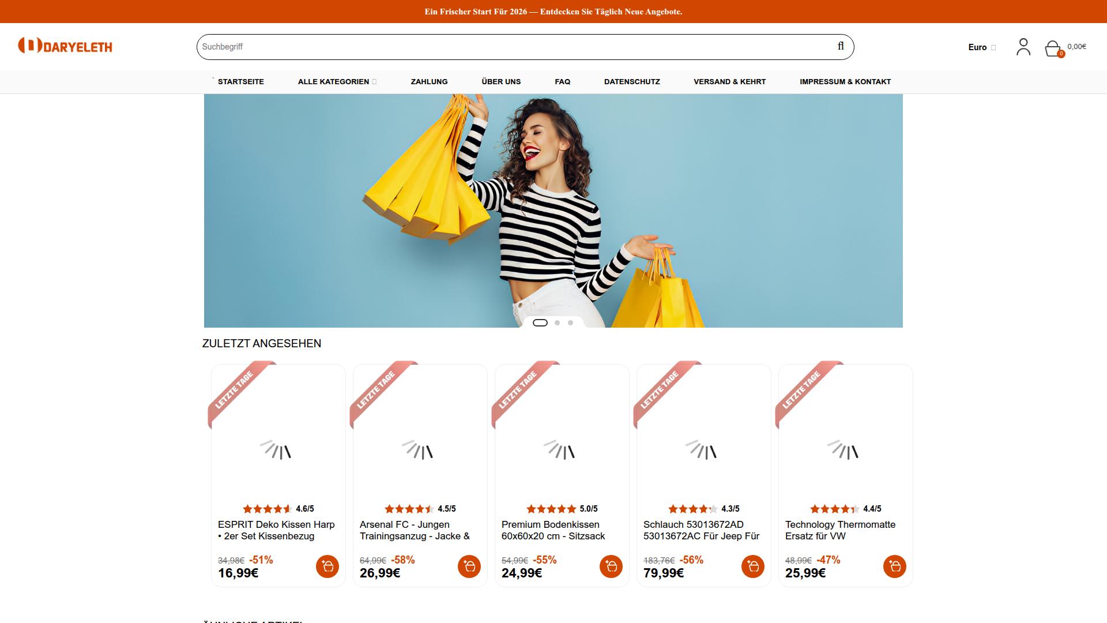Open the user account icon
Screen dimensions: 1107x623
pos(1023,47)
